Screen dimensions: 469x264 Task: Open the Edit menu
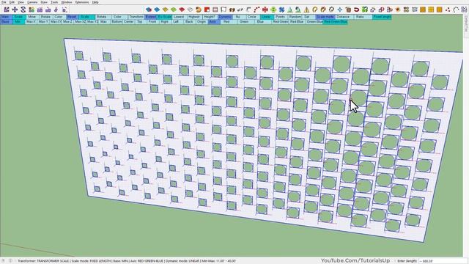click(x=12, y=2)
